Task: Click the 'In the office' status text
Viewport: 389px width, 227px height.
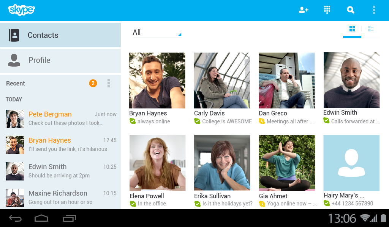Action: (x=152, y=204)
